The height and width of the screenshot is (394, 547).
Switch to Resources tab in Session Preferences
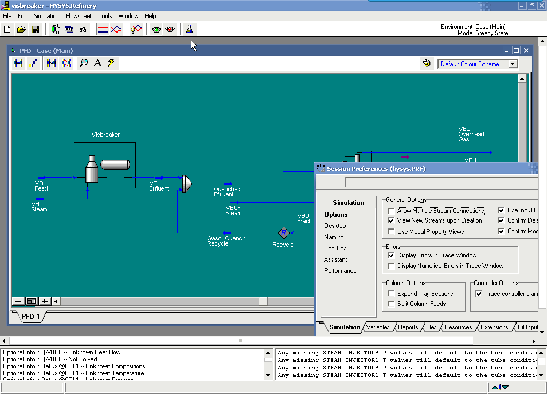click(x=458, y=327)
